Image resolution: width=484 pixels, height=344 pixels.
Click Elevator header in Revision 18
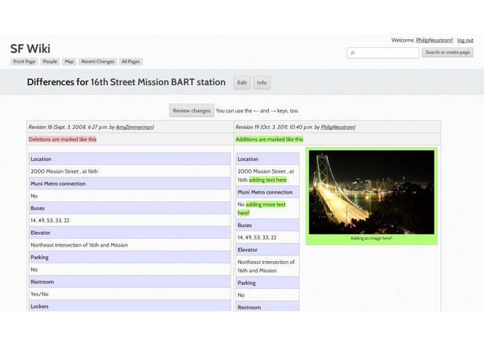click(x=130, y=233)
